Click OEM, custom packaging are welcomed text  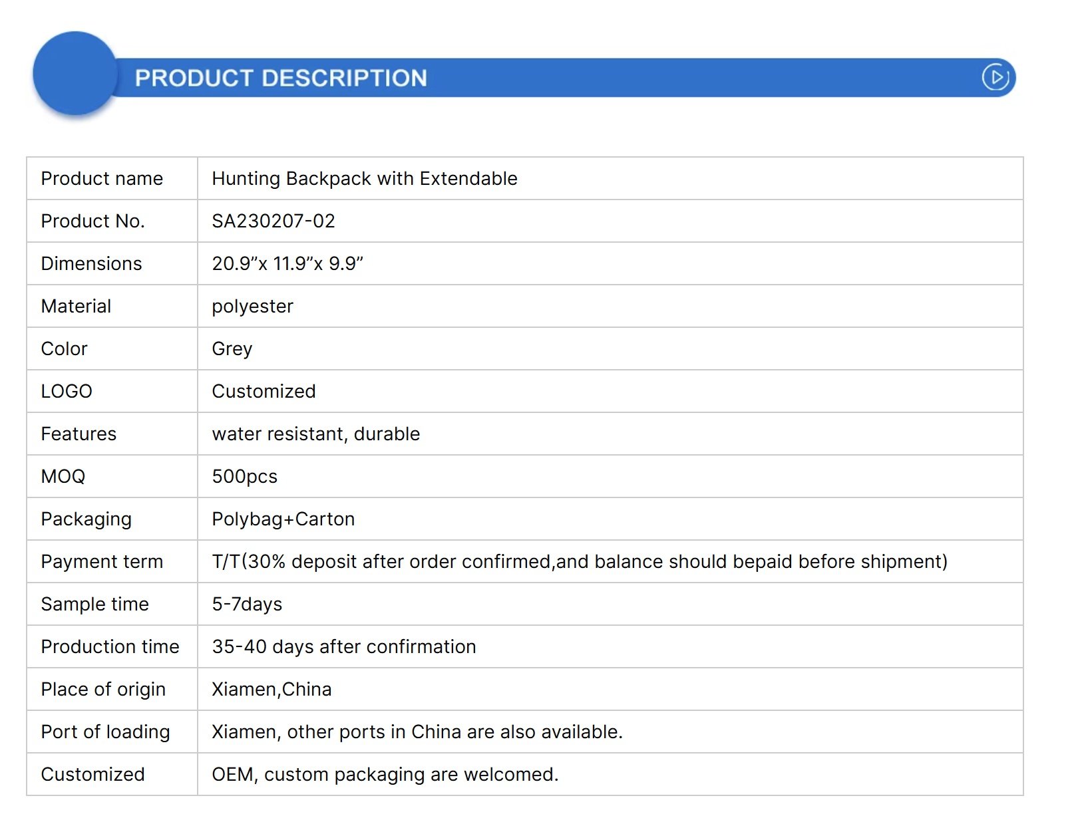point(385,775)
